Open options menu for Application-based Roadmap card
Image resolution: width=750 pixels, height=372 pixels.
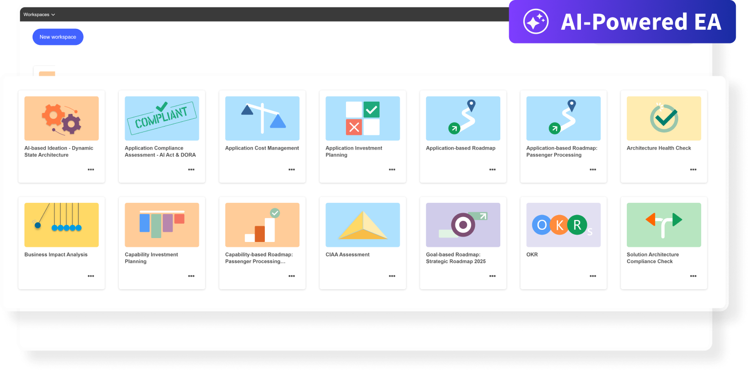coord(493,170)
